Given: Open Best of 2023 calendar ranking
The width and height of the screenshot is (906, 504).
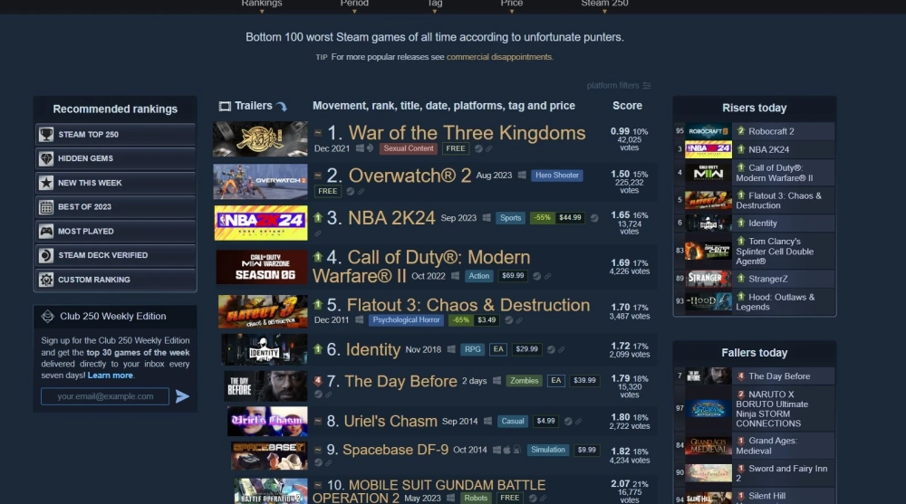Looking at the screenshot, I should (115, 206).
